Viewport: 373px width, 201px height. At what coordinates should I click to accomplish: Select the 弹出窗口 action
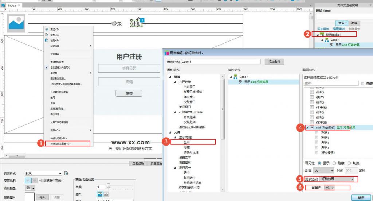point(189,97)
